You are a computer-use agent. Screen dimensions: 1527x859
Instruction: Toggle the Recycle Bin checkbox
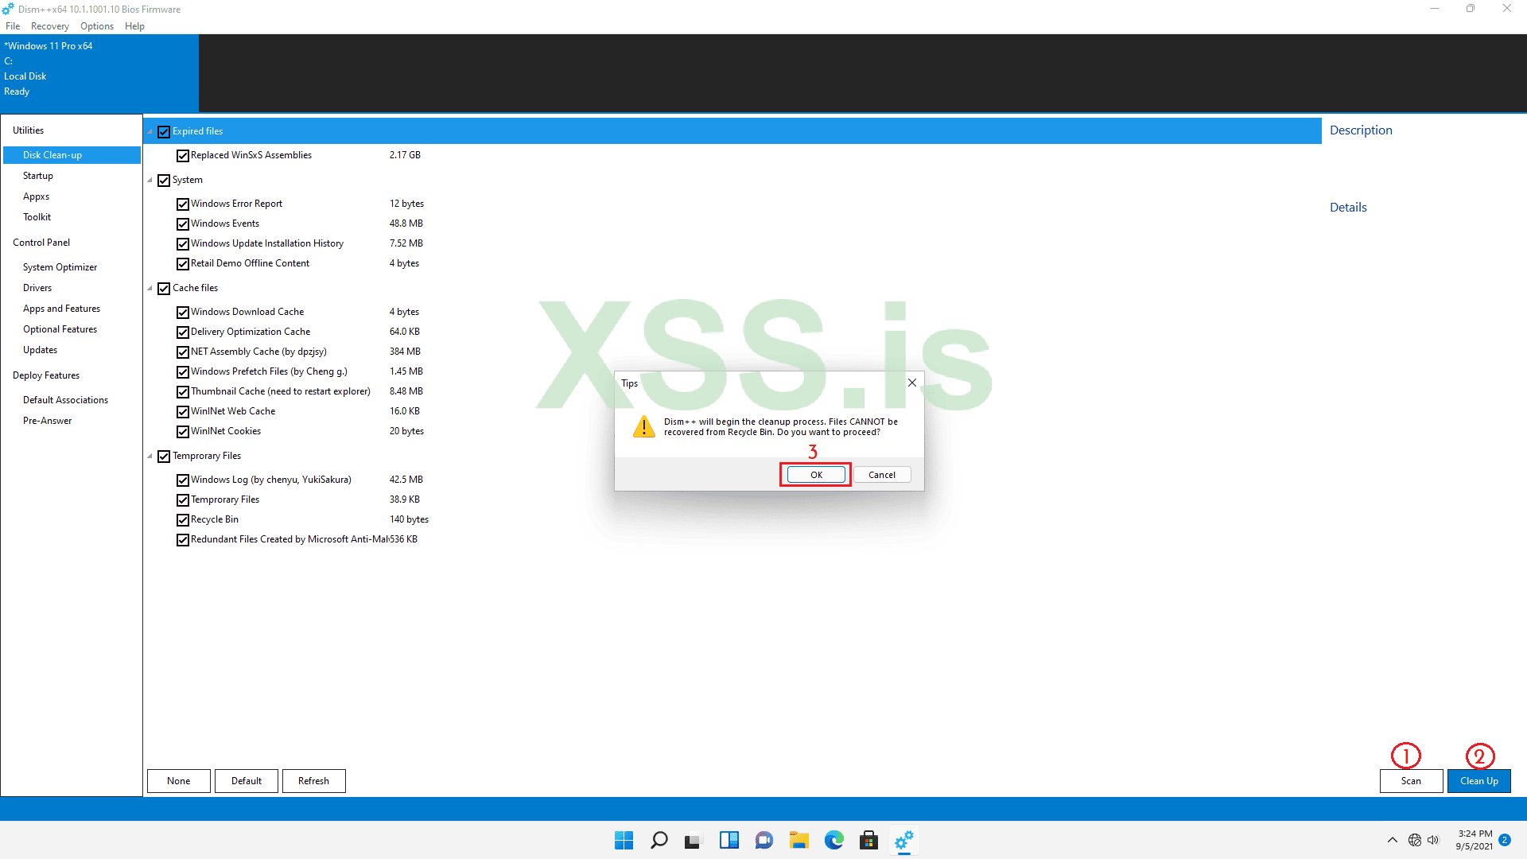183,520
